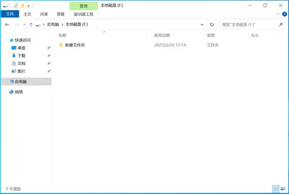Open 快速访问 in the navigation pane
This screenshot has height=194, width=289.
pos(22,40)
